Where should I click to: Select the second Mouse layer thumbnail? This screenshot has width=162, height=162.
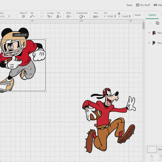point(154,43)
